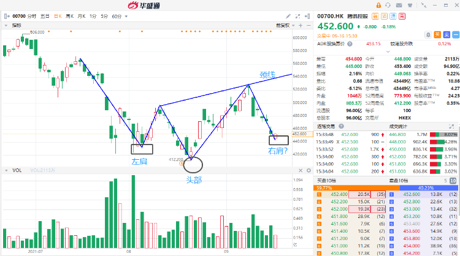
Task: Select 周K weekly candlestick tab
Action: 69,17
